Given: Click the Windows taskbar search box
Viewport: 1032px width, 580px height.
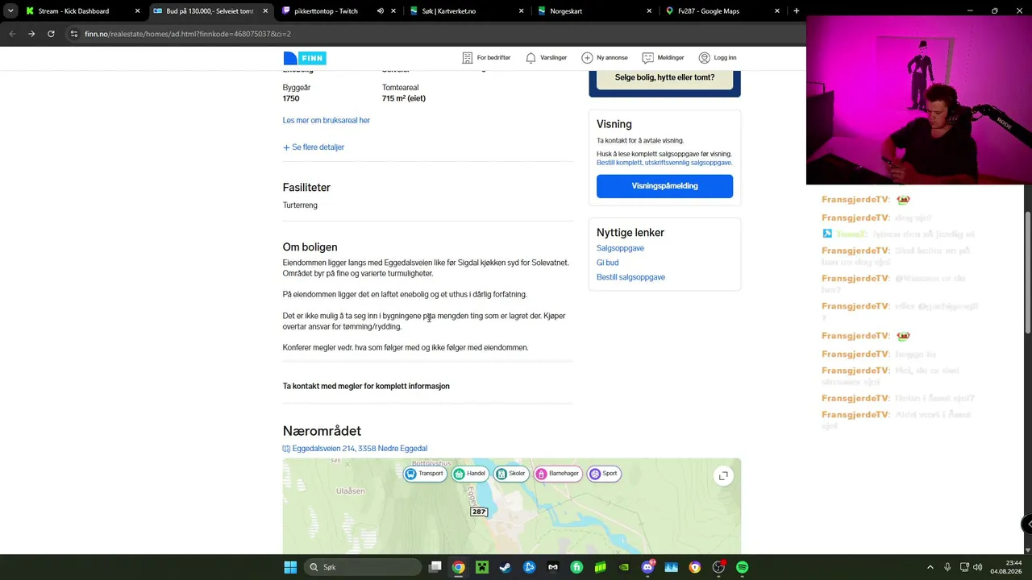Looking at the screenshot, I should pyautogui.click(x=363, y=567).
